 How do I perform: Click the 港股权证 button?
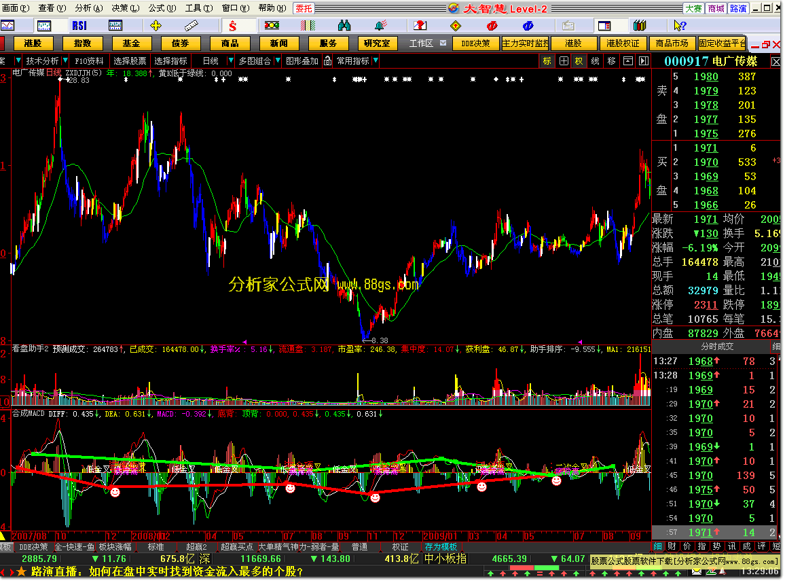click(x=623, y=43)
